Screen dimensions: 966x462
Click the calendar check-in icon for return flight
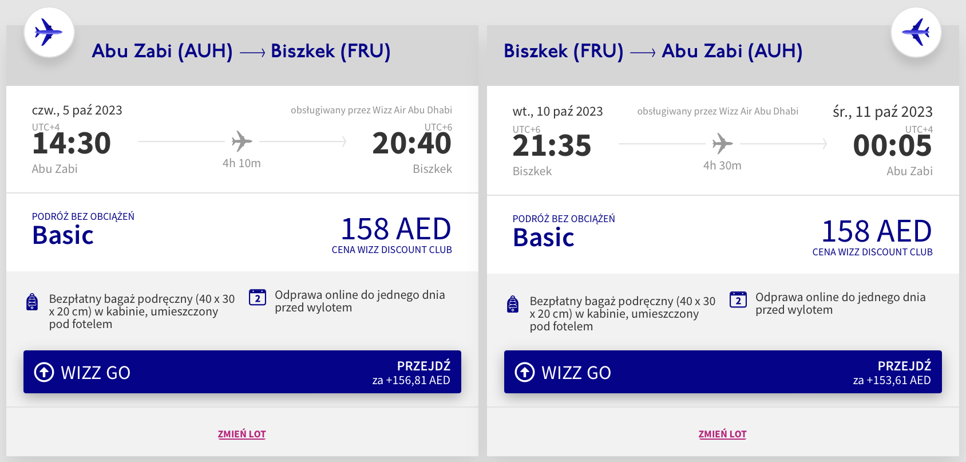tap(738, 300)
